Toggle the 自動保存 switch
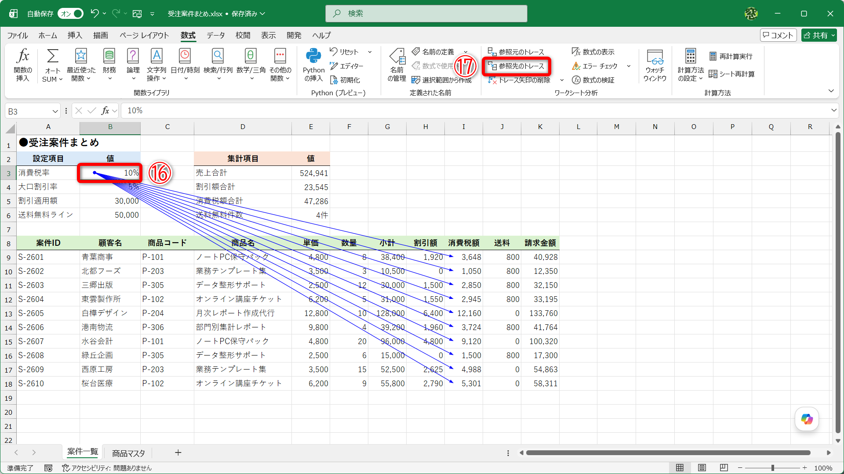The image size is (844, 474). coord(70,14)
